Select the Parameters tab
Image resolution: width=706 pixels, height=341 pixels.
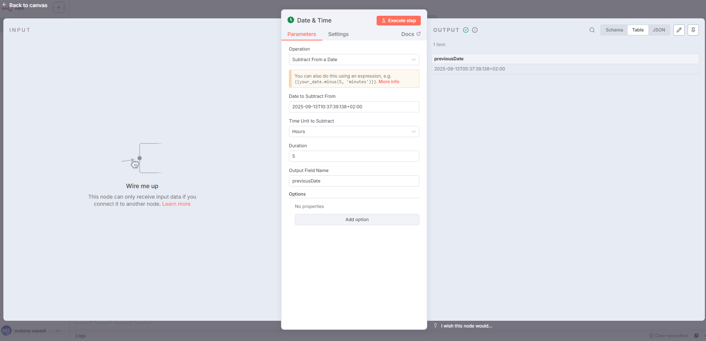302,34
